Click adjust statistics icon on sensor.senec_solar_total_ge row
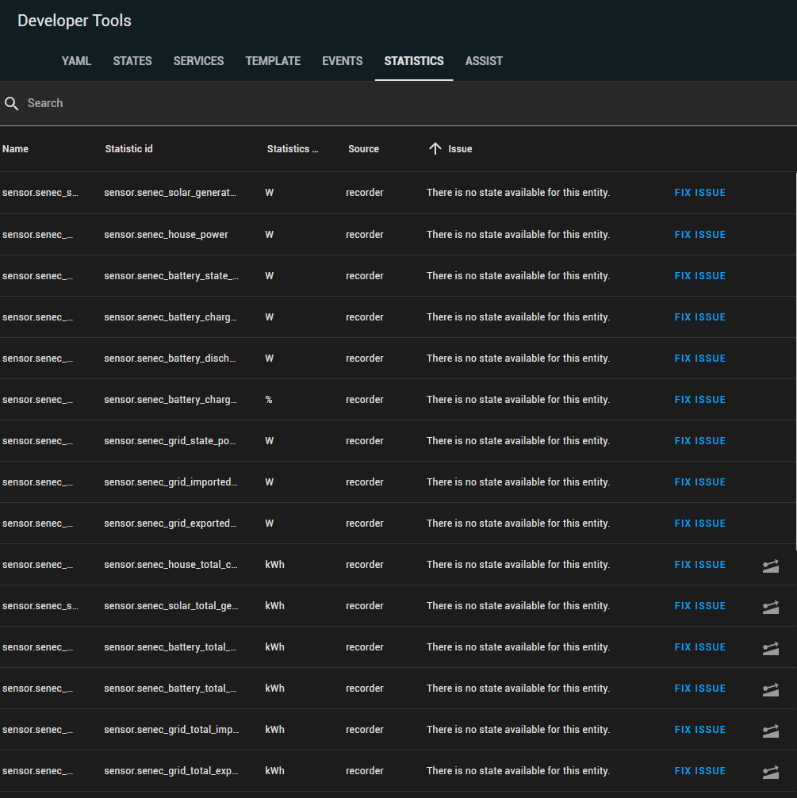This screenshot has width=797, height=798. pos(770,607)
